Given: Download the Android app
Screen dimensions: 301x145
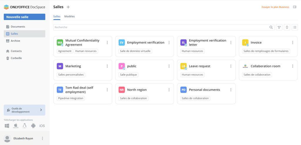Looking at the screenshot, I should (33, 126).
